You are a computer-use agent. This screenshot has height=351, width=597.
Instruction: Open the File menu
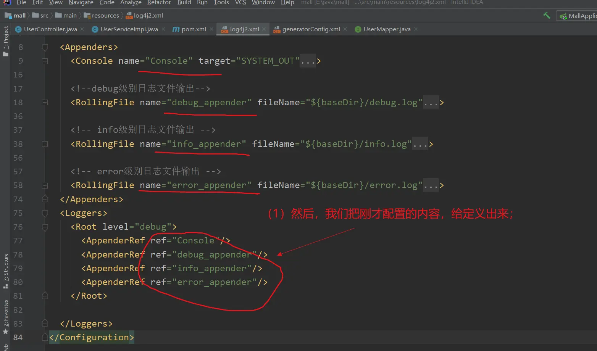pos(21,2)
